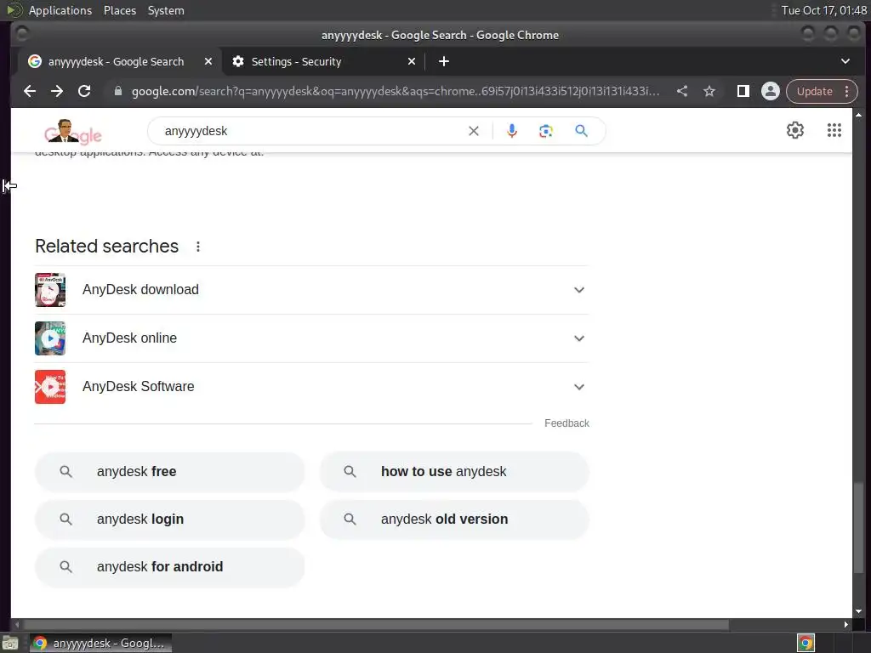This screenshot has height=653, width=871.
Task: Select the anyyyydesk - Google Search tab
Action: (116, 61)
